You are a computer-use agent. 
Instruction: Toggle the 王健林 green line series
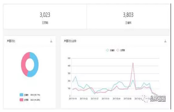click(x=110, y=50)
